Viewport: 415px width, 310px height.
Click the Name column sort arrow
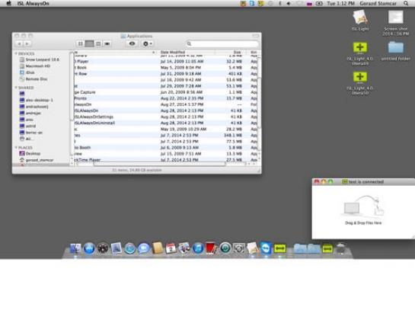153,53
